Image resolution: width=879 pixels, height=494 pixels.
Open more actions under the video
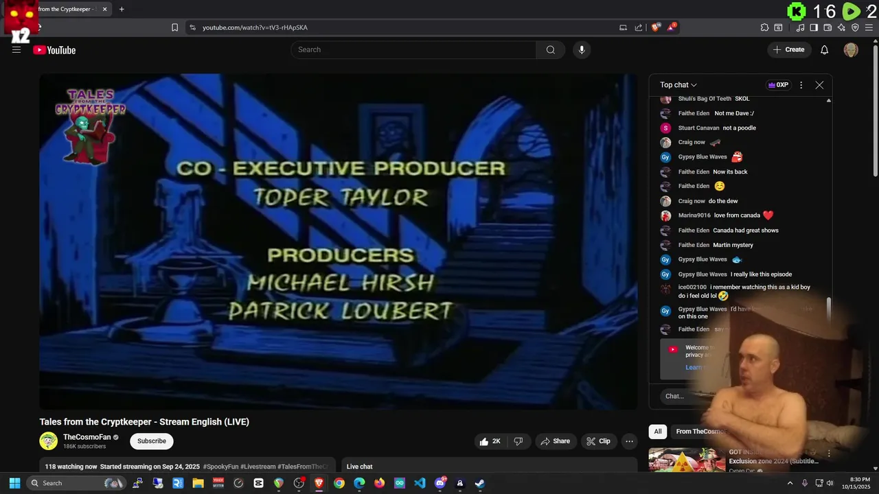pos(629,441)
